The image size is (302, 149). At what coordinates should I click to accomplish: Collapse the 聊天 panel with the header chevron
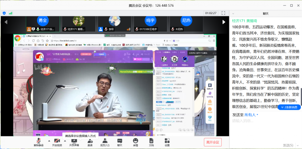[233, 14]
